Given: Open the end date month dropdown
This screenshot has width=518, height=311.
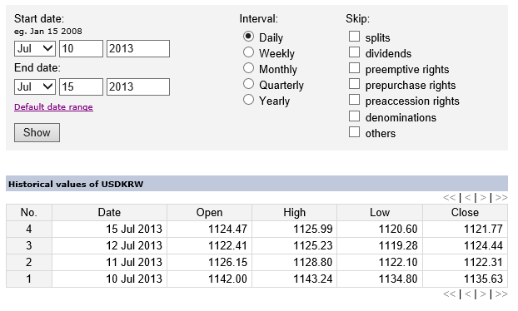Looking at the screenshot, I should (35, 86).
